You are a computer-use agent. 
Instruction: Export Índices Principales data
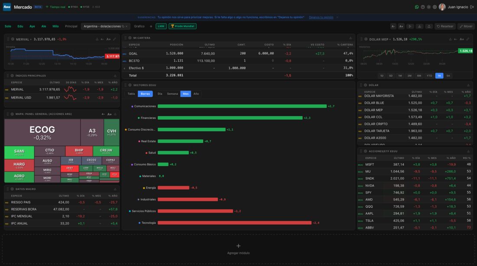(115, 76)
